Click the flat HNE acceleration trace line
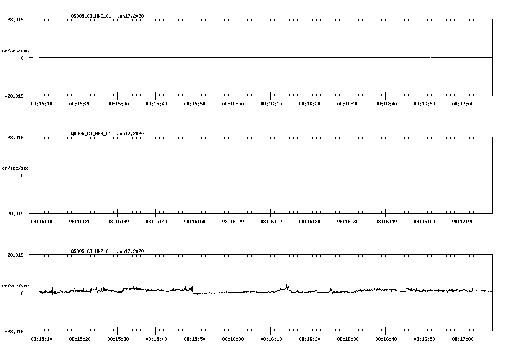Screen dimensions: 520x353 pos(266,57)
